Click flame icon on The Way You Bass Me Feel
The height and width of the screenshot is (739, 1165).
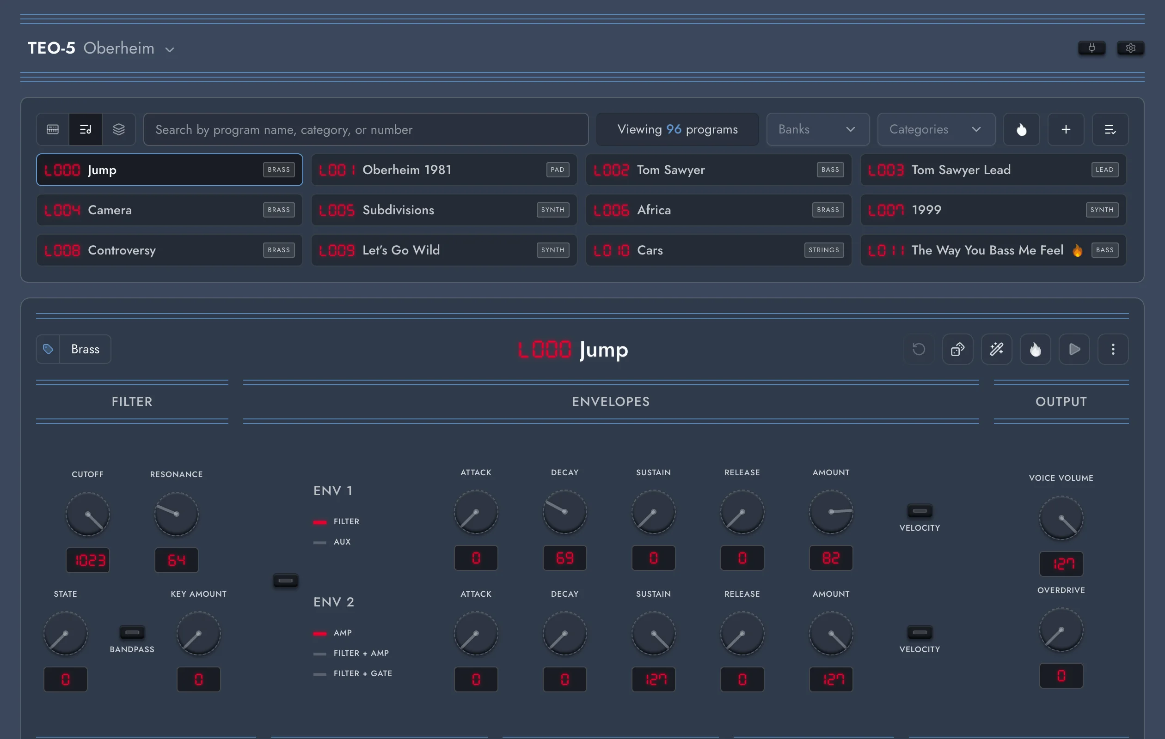point(1077,250)
